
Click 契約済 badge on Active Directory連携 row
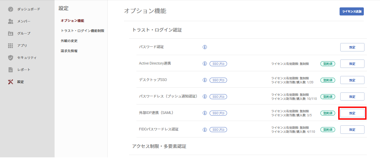tap(328, 64)
